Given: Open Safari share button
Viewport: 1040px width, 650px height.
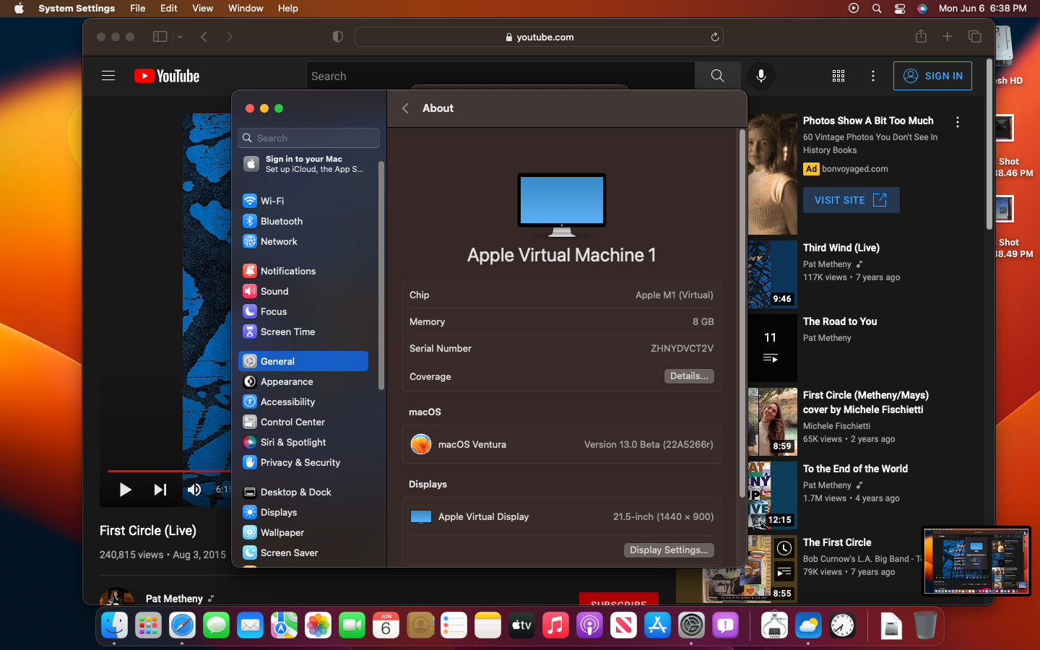Looking at the screenshot, I should [921, 36].
